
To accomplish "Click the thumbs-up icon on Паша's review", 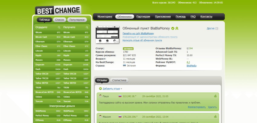I will pos(215,96).
